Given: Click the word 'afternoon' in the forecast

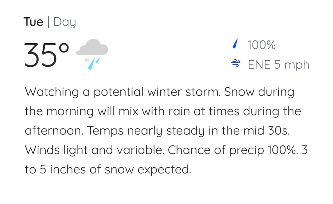Looking at the screenshot, I should [x=54, y=130].
